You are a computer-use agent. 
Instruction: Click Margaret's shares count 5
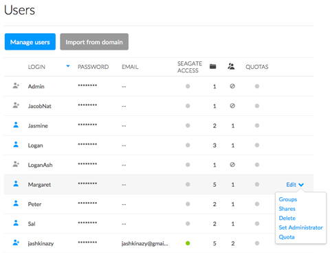(214, 185)
